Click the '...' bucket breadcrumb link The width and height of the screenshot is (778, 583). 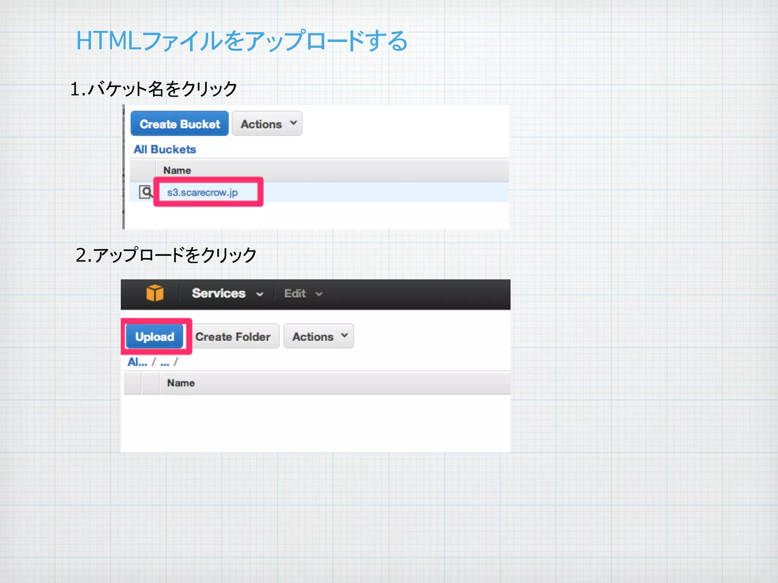click(x=165, y=363)
